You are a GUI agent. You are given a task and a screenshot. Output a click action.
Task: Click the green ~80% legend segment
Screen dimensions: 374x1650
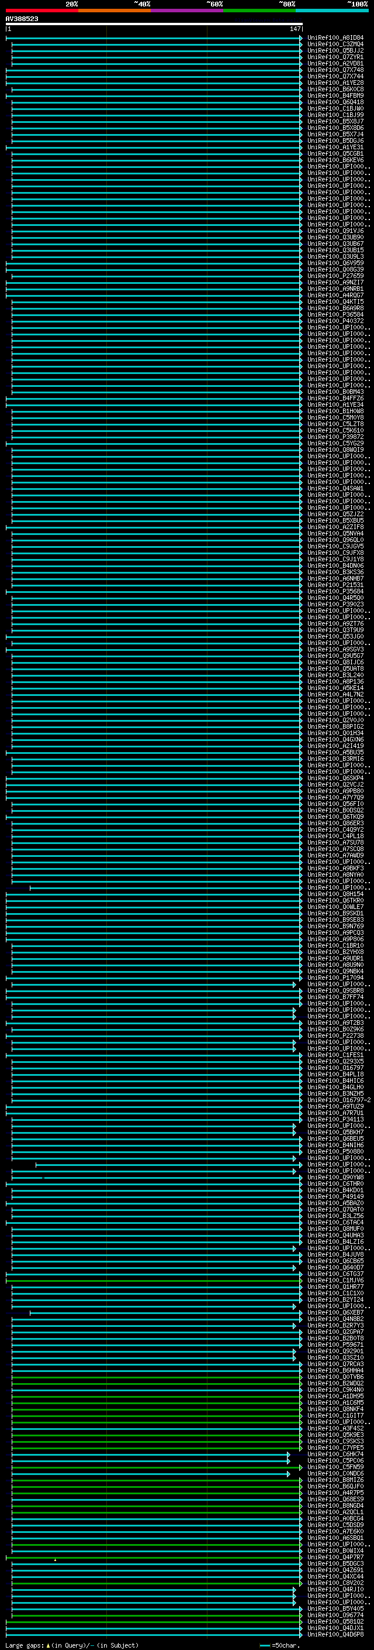click(x=259, y=11)
